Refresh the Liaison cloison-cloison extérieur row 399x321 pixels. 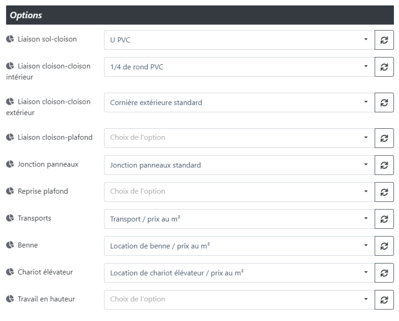384,103
